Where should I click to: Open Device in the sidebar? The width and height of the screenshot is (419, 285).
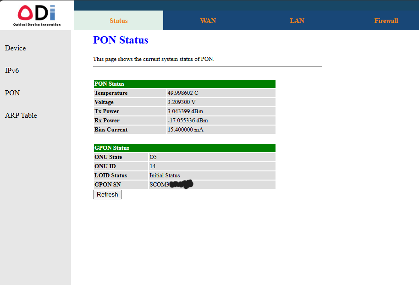(15, 48)
